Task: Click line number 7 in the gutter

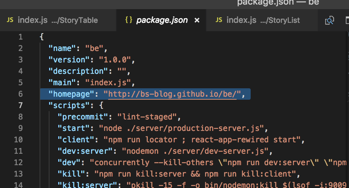Action: pyautogui.click(x=20, y=105)
